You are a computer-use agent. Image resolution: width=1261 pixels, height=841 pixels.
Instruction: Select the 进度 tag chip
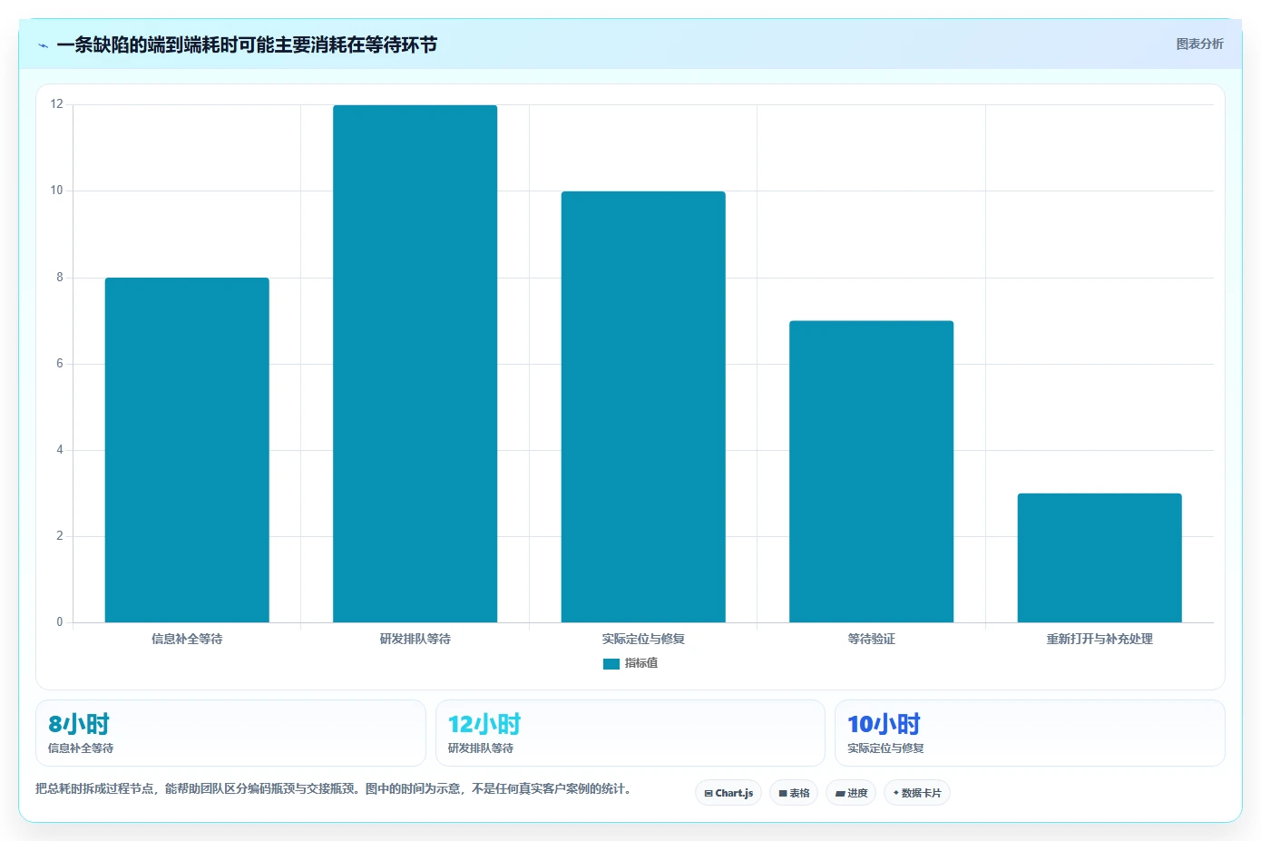851,793
